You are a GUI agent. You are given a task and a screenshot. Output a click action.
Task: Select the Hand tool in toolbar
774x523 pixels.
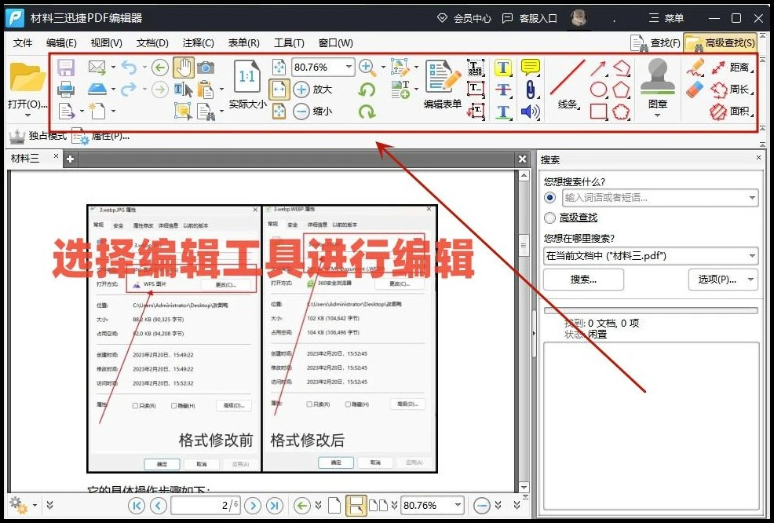click(x=184, y=68)
